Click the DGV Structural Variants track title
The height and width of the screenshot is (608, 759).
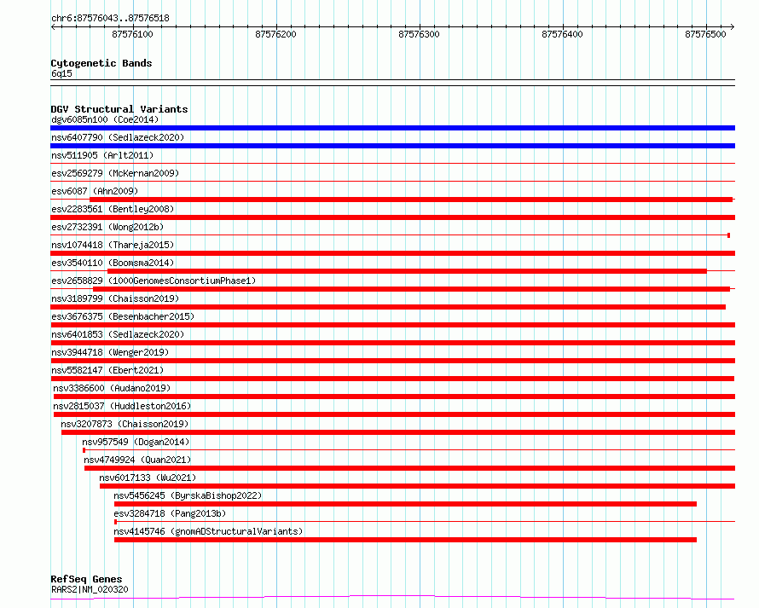(119, 109)
